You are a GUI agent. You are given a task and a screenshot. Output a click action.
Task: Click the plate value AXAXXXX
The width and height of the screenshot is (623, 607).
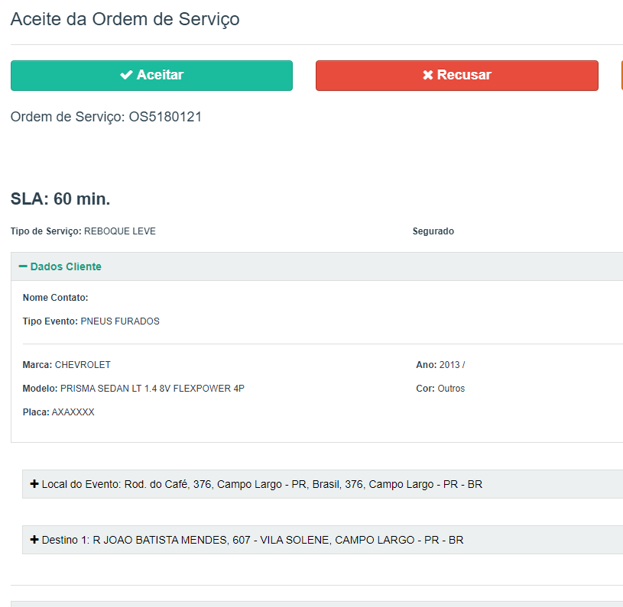[x=73, y=412]
